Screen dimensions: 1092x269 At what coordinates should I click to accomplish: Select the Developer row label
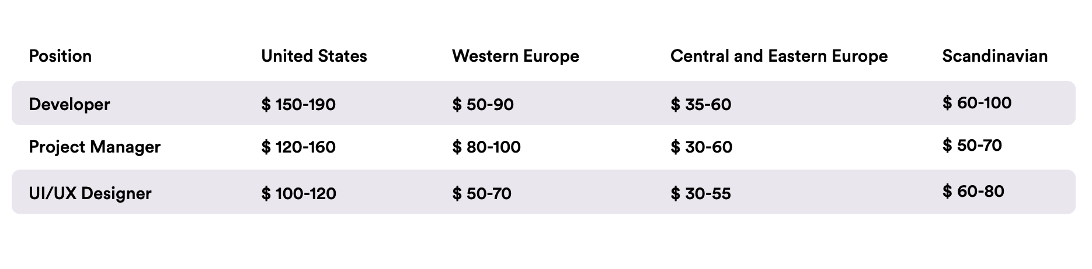pos(69,104)
